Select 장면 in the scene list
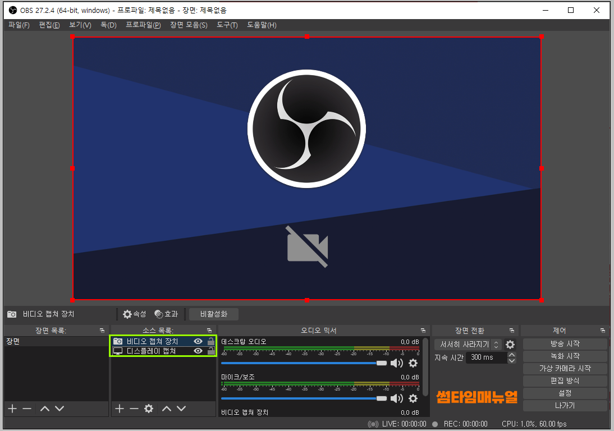 pyautogui.click(x=56, y=341)
